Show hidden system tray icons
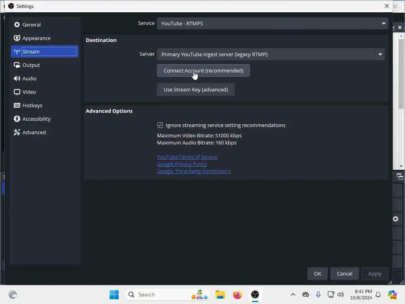Screen dimensions: 405x304 point(293,294)
